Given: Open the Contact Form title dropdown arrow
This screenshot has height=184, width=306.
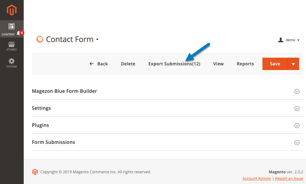Looking at the screenshot, I should pyautogui.click(x=97, y=40).
